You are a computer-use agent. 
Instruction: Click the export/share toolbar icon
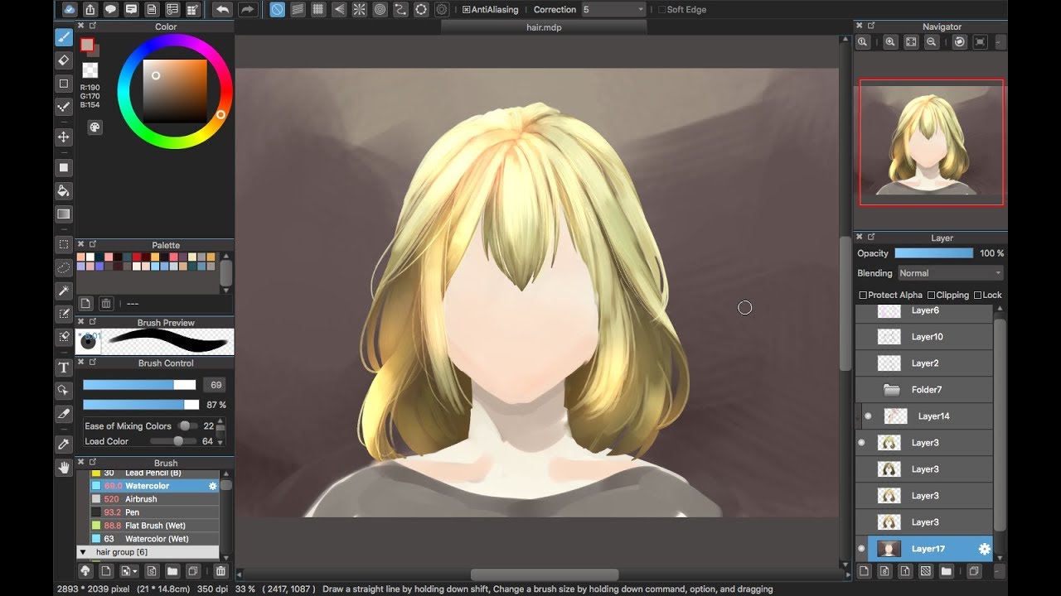tap(90, 9)
